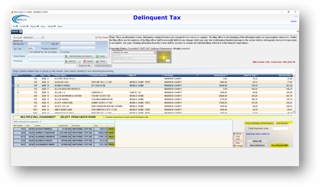The image size is (320, 187).
Task: Click the Logout link
Action: click(x=293, y=21)
